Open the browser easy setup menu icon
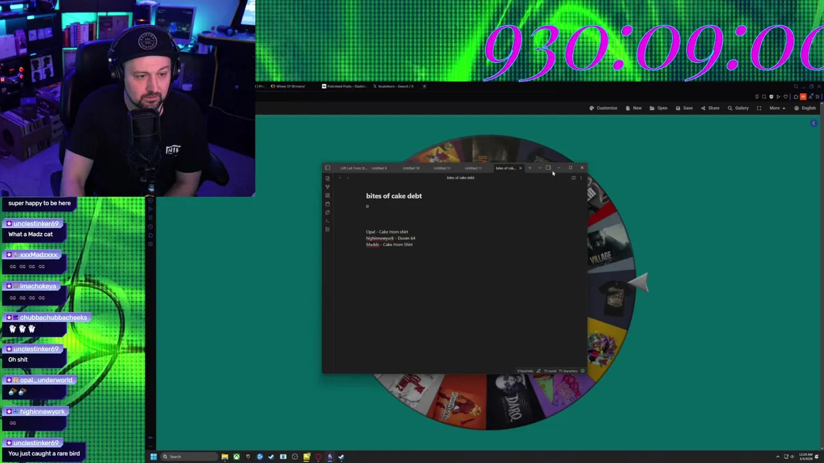Image resolution: width=824 pixels, height=463 pixels. (x=817, y=96)
